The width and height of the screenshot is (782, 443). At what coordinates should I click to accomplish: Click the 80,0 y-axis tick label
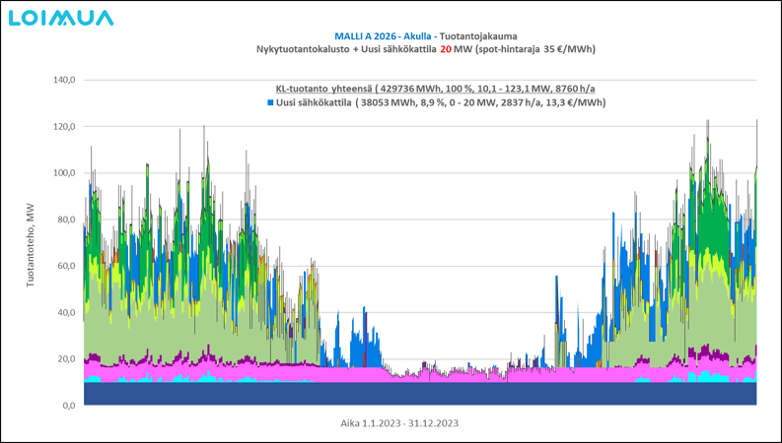(x=66, y=220)
